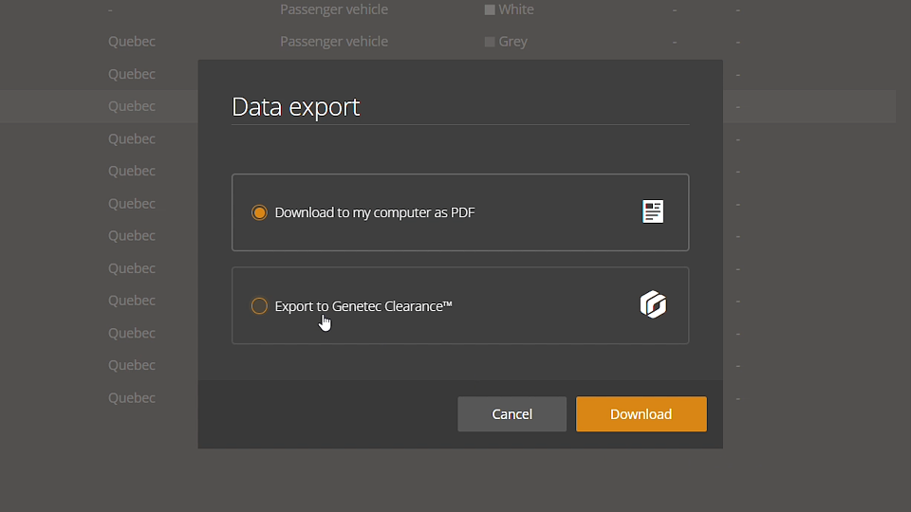Select the bottom-most Quebec row
This screenshot has width=911, height=512.
pyautogui.click(x=131, y=397)
